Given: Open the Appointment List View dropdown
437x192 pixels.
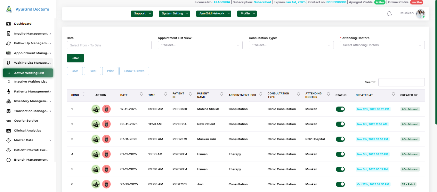Looking at the screenshot, I should (200, 45).
